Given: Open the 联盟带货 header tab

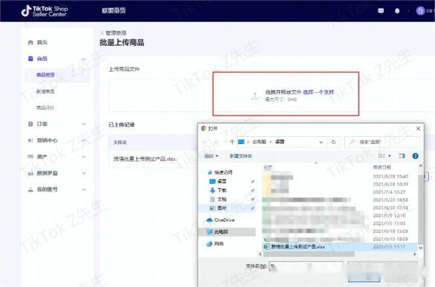Looking at the screenshot, I should click(x=114, y=10).
